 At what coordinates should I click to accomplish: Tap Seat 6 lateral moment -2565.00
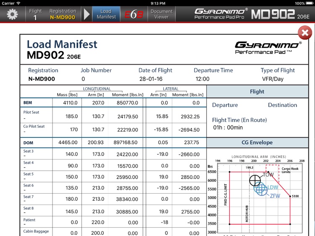click(x=189, y=188)
